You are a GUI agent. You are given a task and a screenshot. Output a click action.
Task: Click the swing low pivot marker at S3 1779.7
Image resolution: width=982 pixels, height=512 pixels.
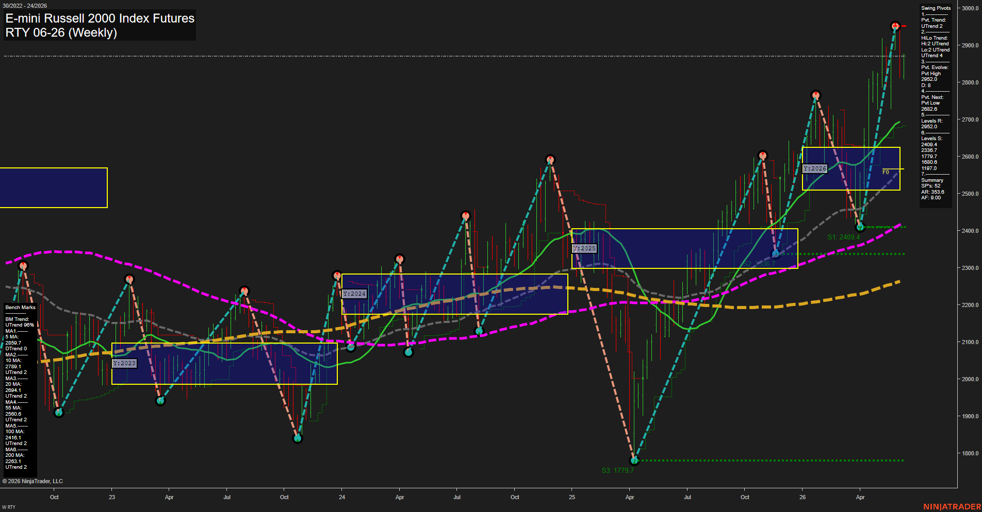click(634, 460)
